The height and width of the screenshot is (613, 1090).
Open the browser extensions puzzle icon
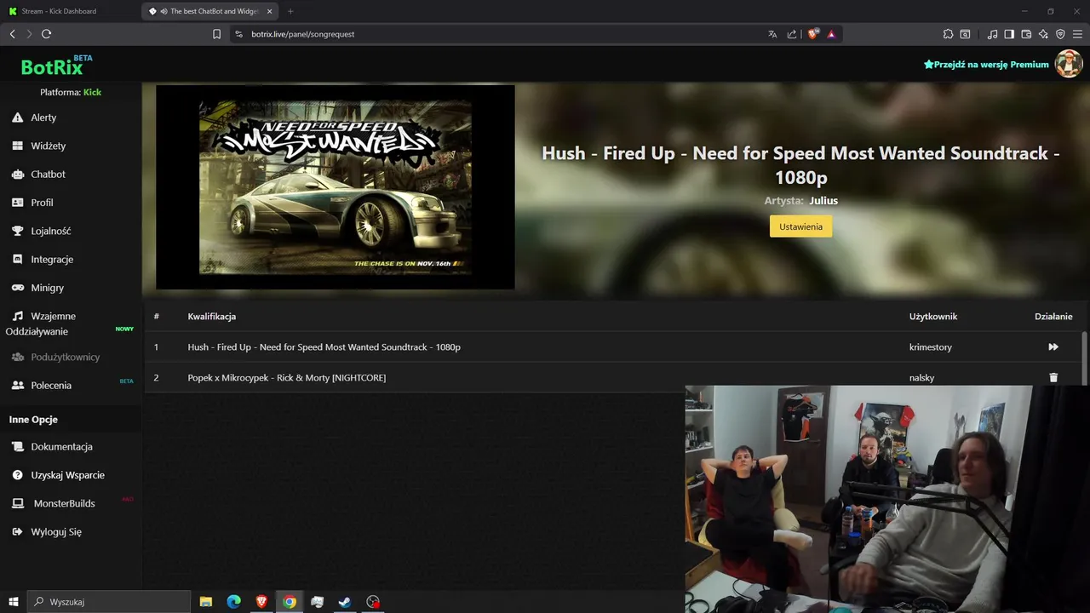click(x=948, y=34)
